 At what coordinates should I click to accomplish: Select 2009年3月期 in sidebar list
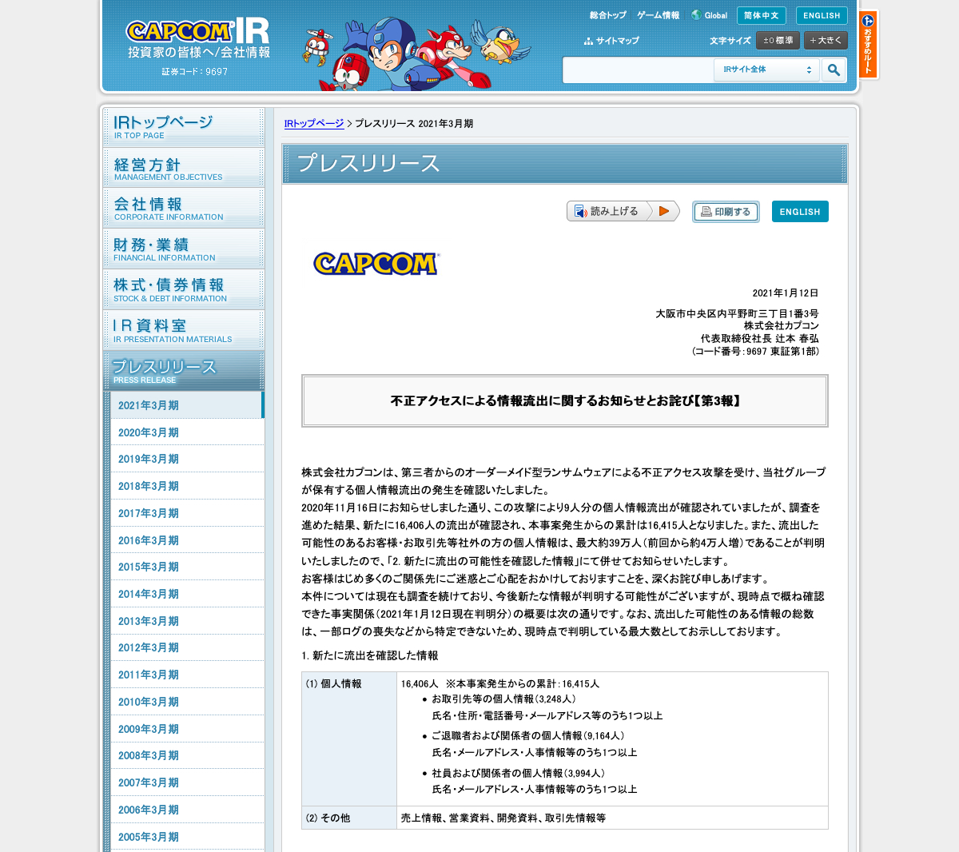(x=187, y=729)
